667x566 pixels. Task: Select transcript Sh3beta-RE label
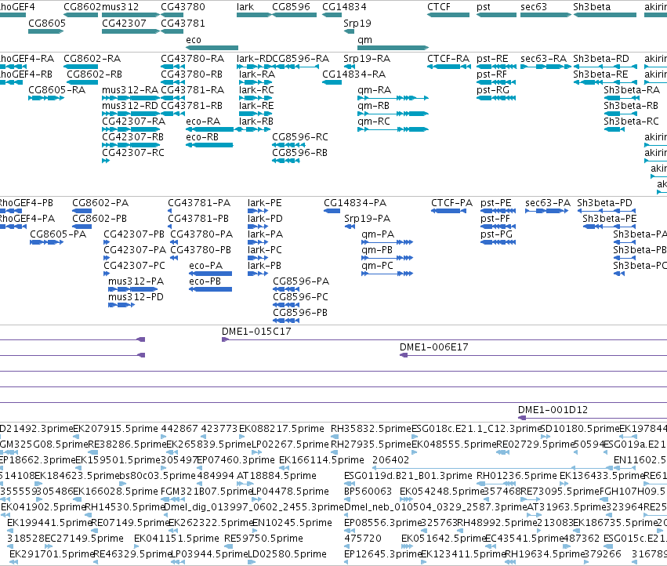click(600, 74)
